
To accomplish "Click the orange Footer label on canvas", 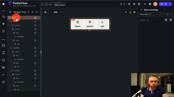I will pyautogui.click(x=73, y=20).
